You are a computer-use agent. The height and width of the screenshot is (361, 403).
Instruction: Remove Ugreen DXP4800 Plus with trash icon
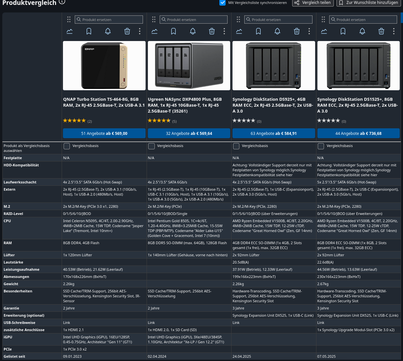point(212,31)
